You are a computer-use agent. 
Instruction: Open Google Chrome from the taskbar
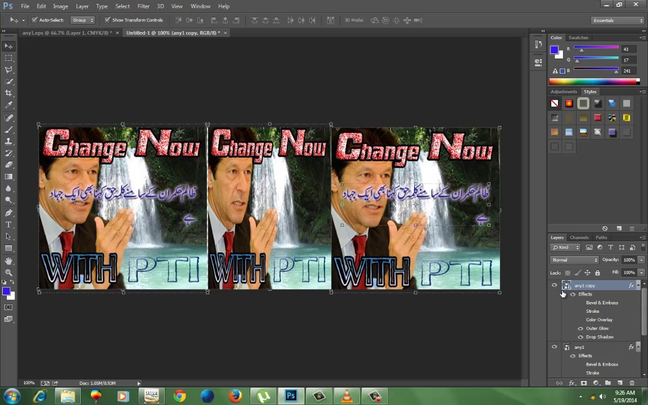click(179, 396)
